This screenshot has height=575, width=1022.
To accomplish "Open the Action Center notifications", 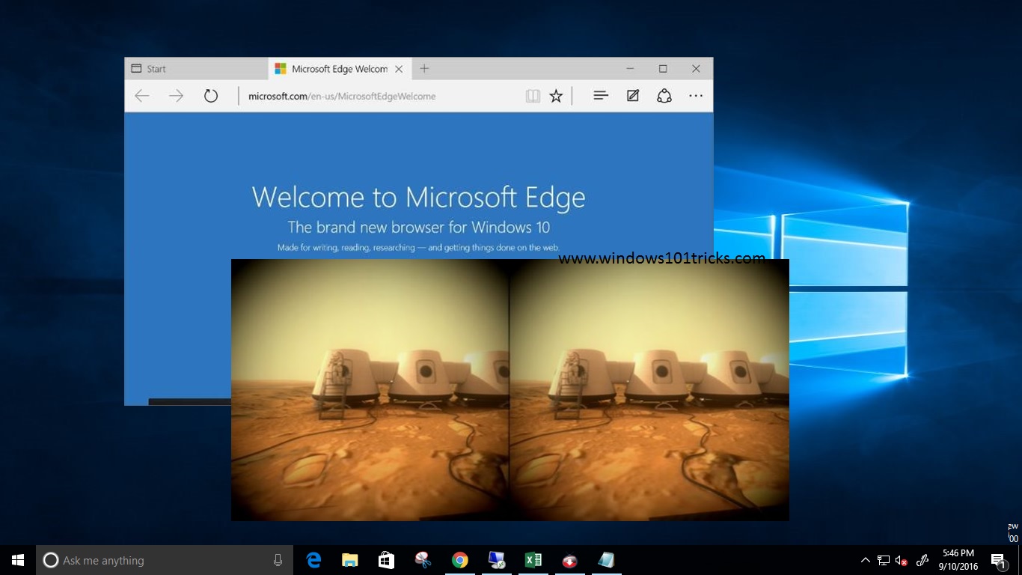I will (x=999, y=560).
